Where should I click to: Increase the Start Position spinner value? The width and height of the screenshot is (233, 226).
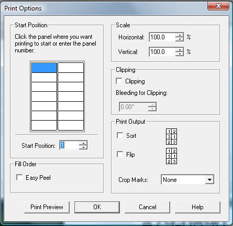coord(83,143)
